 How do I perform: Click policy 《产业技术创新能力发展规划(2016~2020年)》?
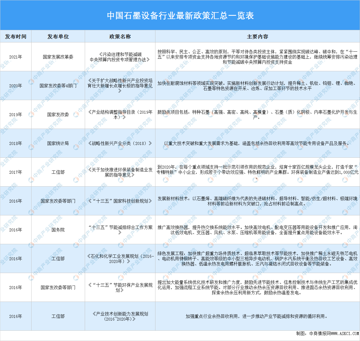(120, 316)
